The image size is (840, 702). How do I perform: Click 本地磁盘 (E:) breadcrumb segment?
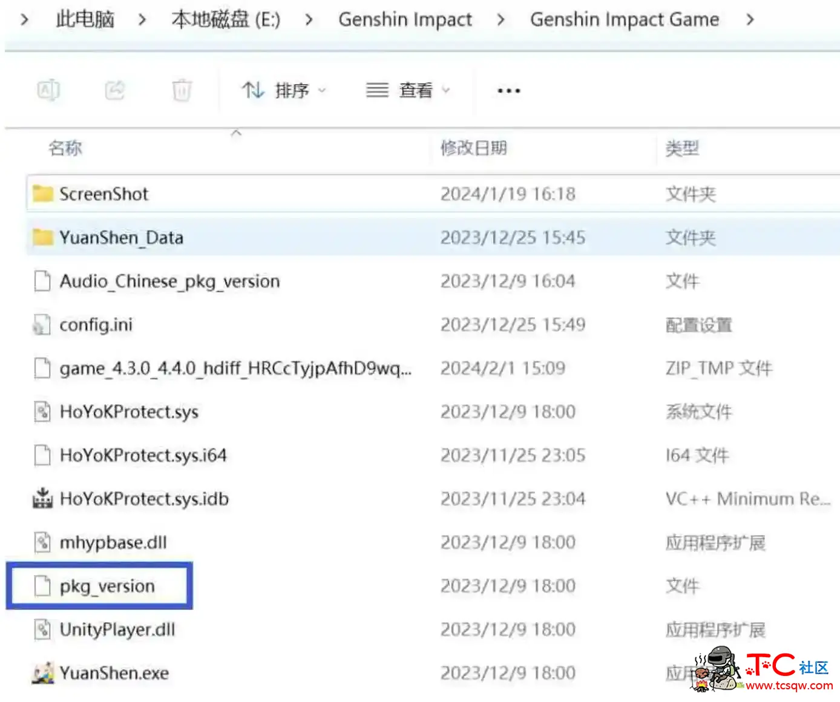pos(226,19)
